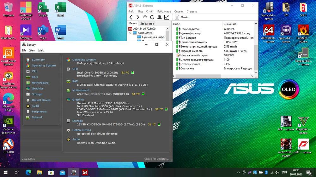Select the Суммарная информация tree item
The image size is (316, 177).
[x=154, y=37]
